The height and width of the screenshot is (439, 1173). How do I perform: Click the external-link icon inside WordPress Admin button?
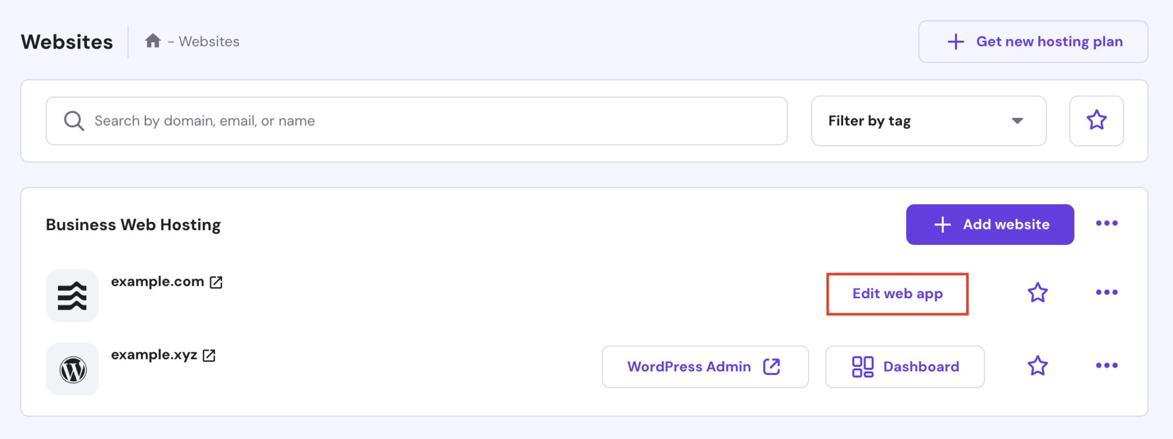click(x=771, y=366)
